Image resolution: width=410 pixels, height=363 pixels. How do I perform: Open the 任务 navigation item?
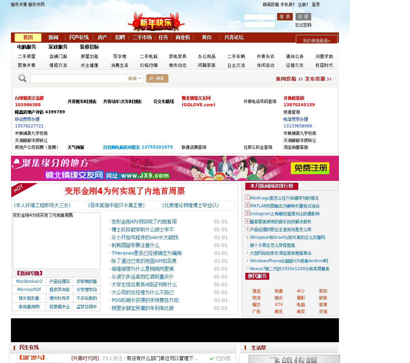pyautogui.click(x=163, y=37)
